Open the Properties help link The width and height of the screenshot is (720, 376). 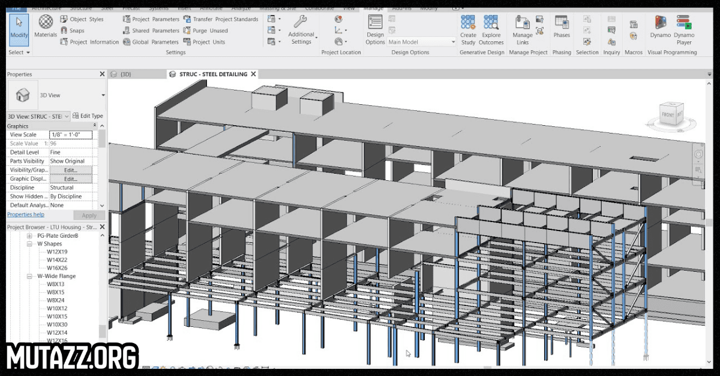25,214
